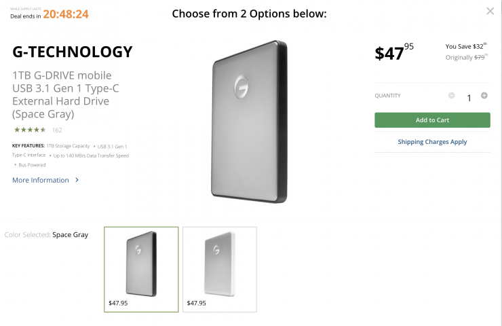502x326 pixels.
Task: Decrease quantity with the minus icon
Action: (452, 96)
